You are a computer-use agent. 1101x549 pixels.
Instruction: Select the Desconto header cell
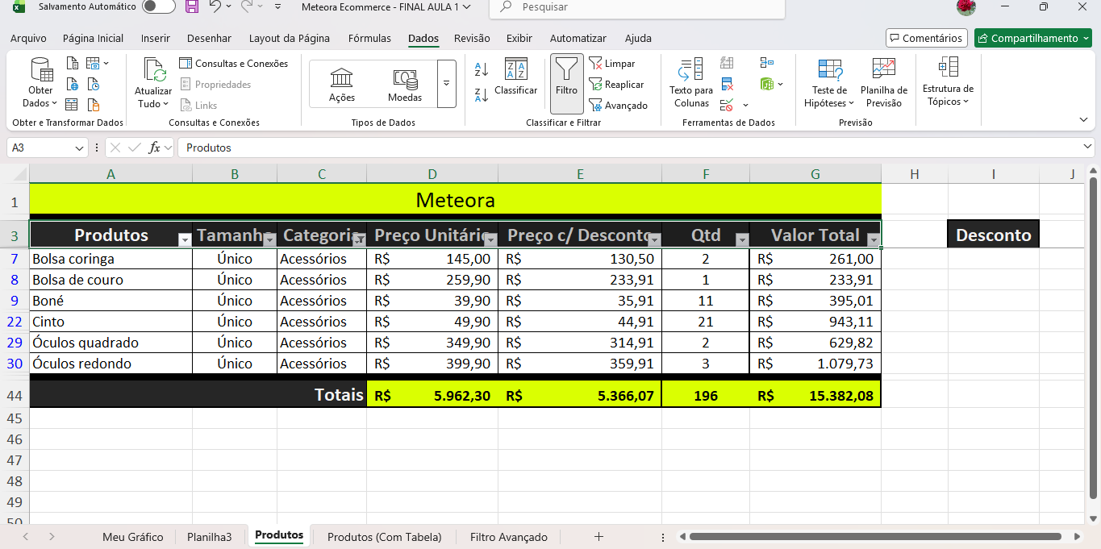[x=994, y=235]
